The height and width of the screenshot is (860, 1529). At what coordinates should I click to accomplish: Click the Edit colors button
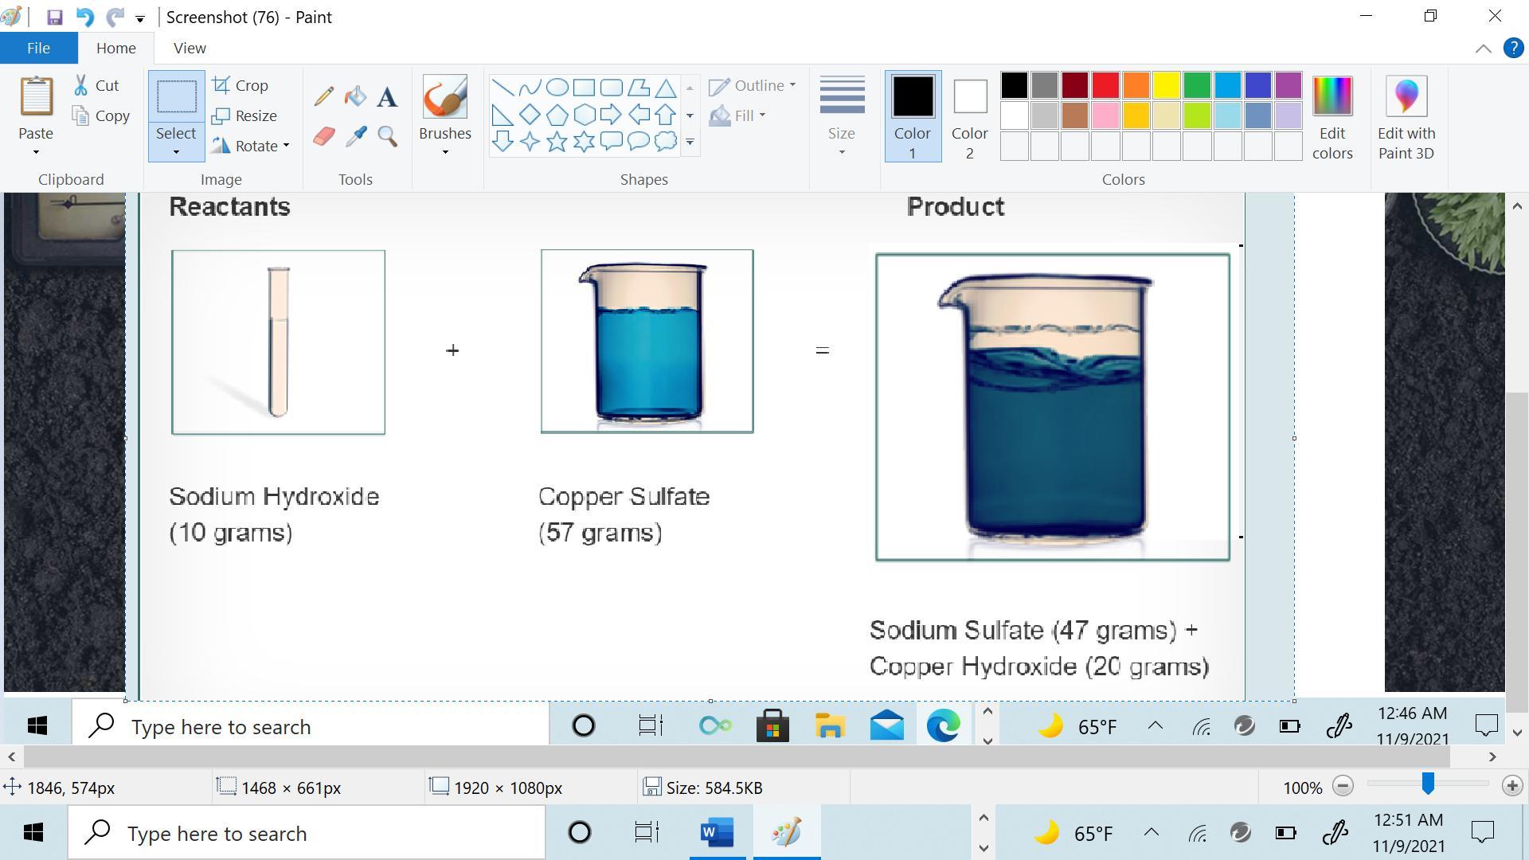tap(1332, 115)
